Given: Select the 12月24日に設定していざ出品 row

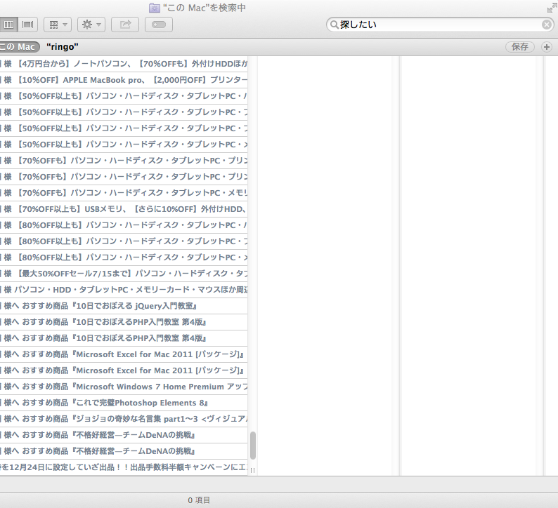Looking at the screenshot, I should click(x=124, y=467).
